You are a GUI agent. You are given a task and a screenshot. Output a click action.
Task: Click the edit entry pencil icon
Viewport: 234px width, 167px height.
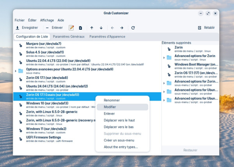71,28
